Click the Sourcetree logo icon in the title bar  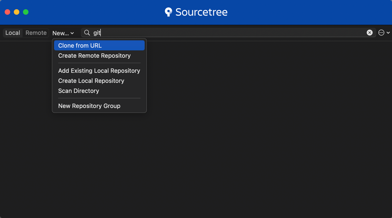[x=168, y=12]
